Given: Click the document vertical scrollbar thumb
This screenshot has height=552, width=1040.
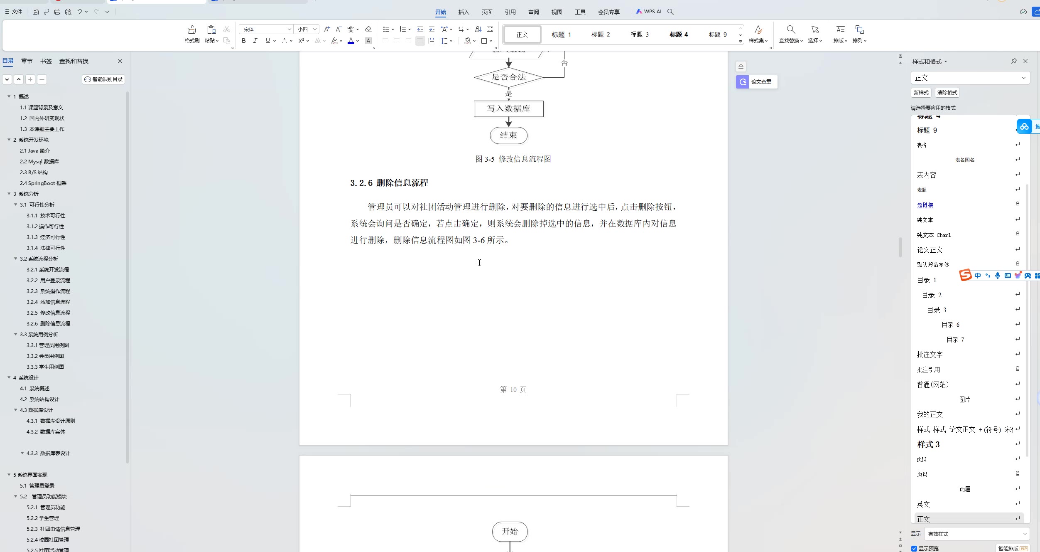Looking at the screenshot, I should pyautogui.click(x=900, y=247).
